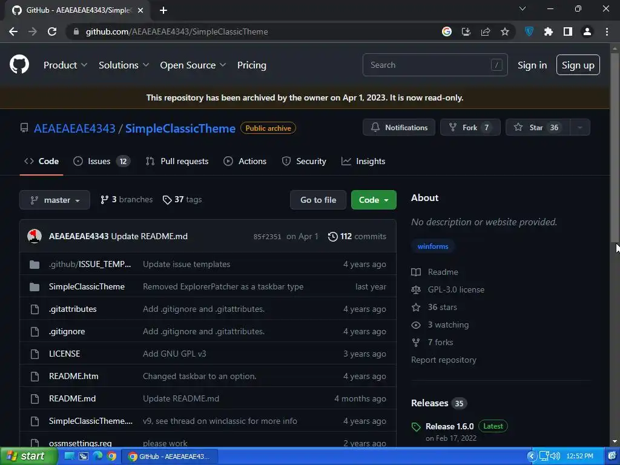The height and width of the screenshot is (465, 620).
Task: Open Show Desktop icon in the taskbar quick launch
Action: [x=69, y=457]
